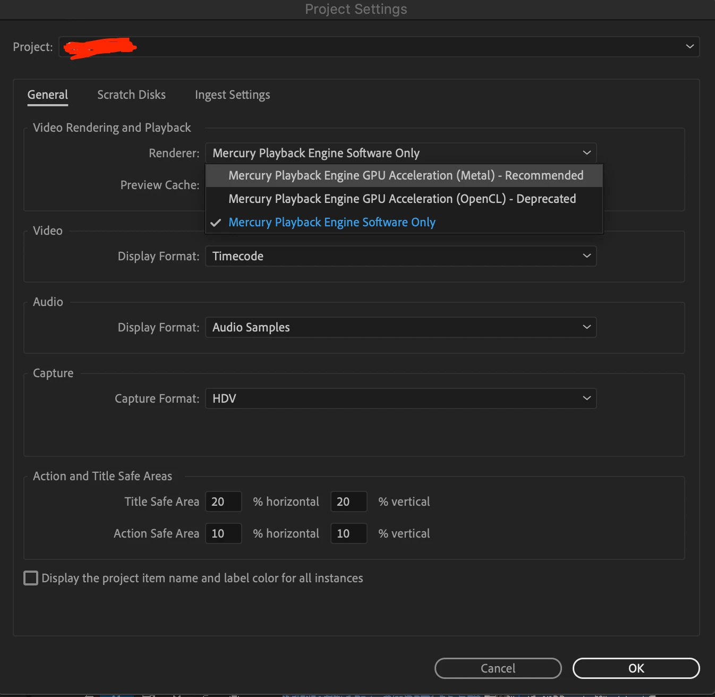This screenshot has width=715, height=697.
Task: Open the Scratch Disks tab
Action: click(131, 95)
